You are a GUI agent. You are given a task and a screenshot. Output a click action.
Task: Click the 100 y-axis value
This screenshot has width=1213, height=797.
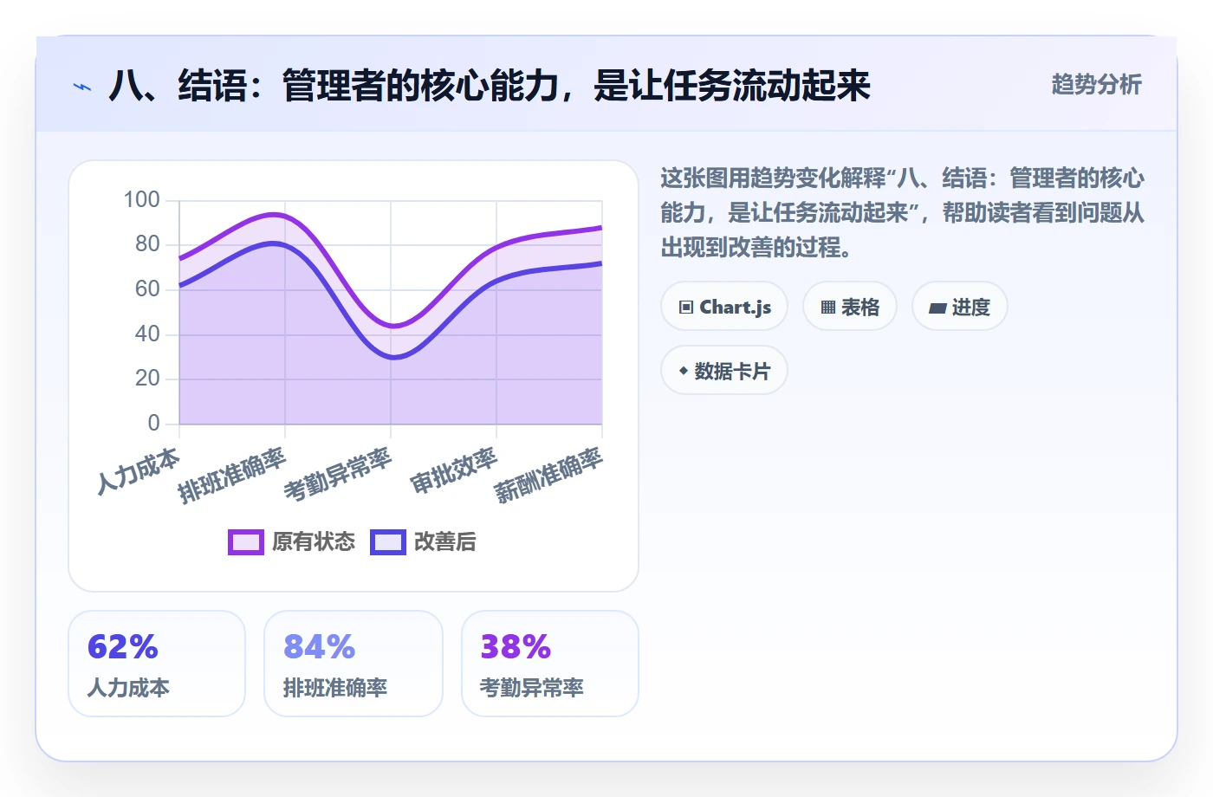point(141,200)
